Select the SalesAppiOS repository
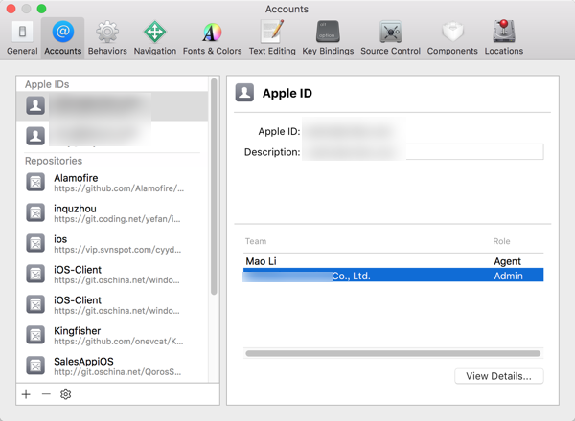Screen dimensions: 575x421 pyautogui.click(x=112, y=366)
